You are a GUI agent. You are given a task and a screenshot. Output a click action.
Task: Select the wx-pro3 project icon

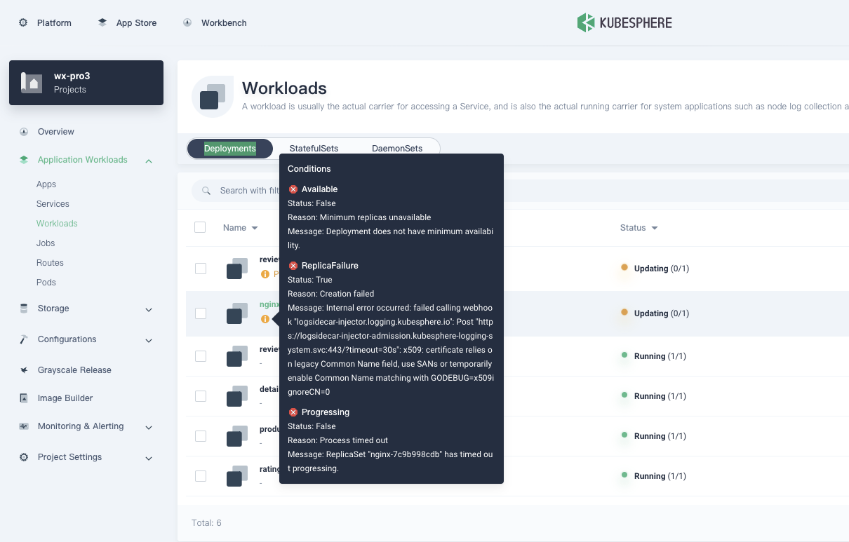(x=32, y=82)
